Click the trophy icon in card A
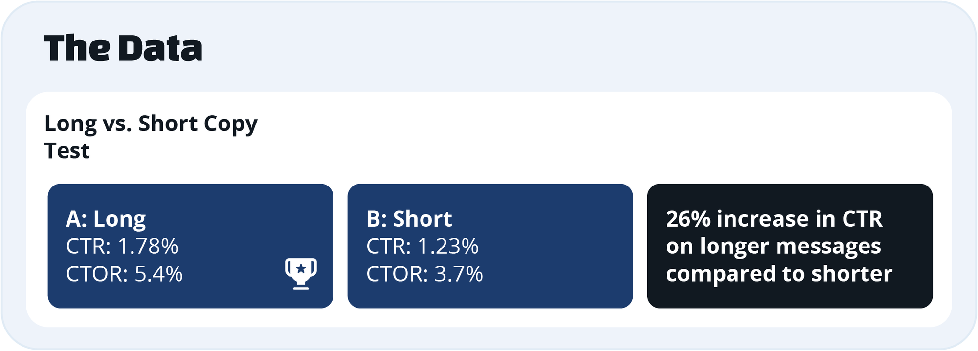Viewport: 978px width, 351px height. (x=301, y=274)
